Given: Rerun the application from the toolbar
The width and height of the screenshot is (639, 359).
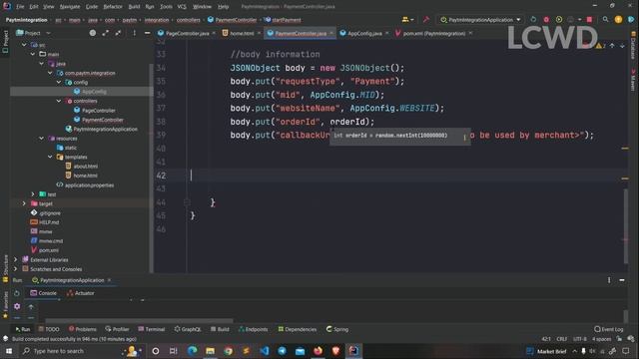Looking at the screenshot, I should (533, 20).
